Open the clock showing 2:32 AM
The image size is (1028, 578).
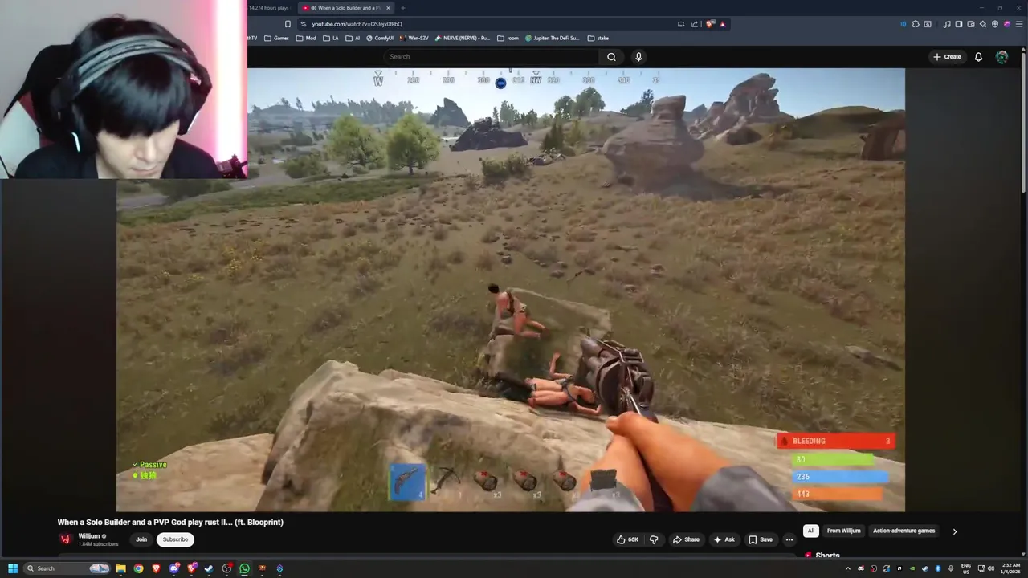[1011, 568]
